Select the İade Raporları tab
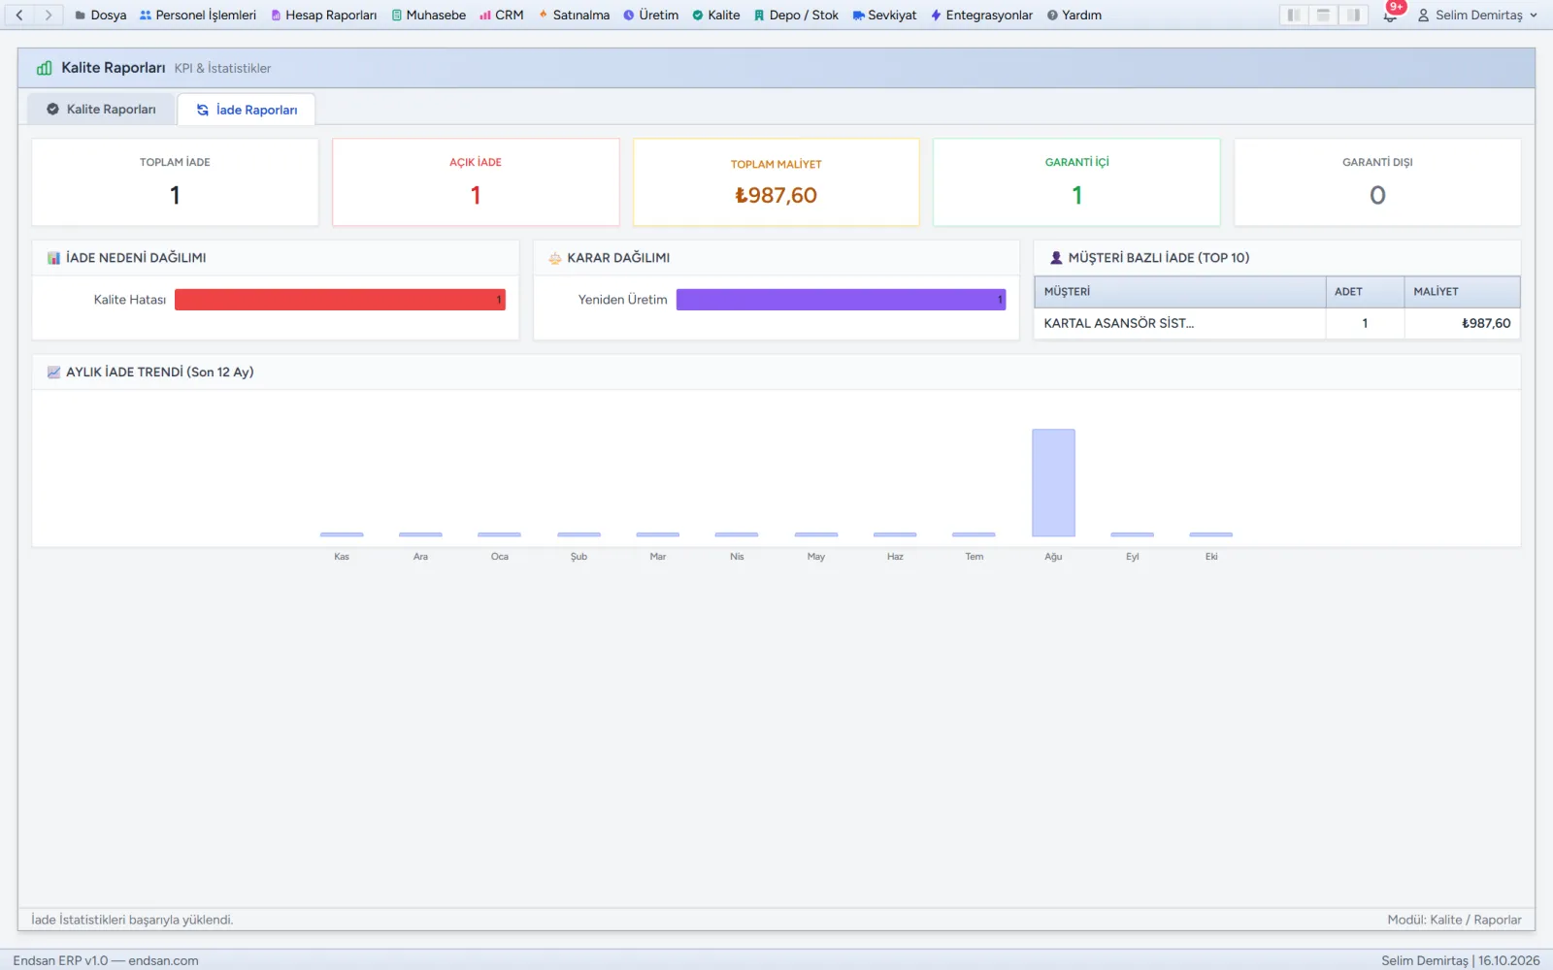 click(247, 110)
